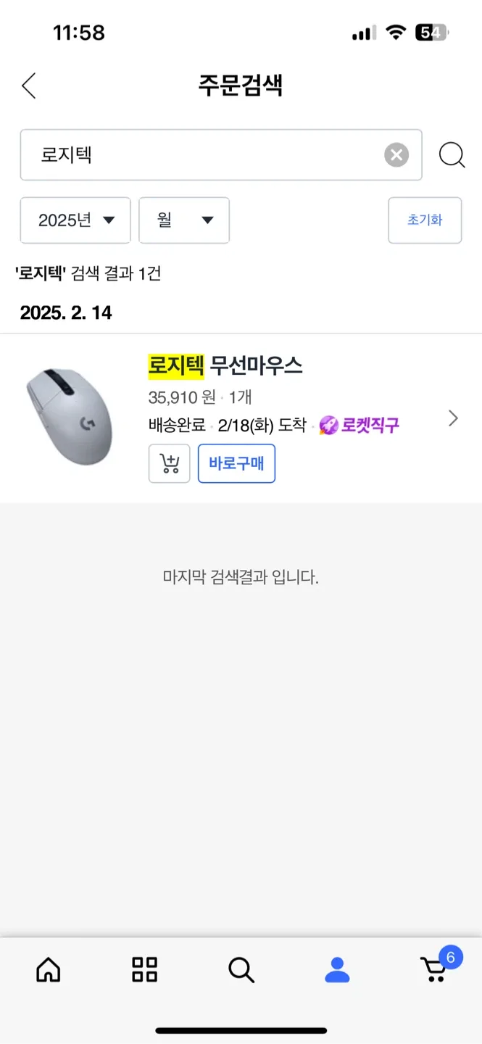Expand order details with right chevron
The width and height of the screenshot is (482, 1044).
453,418
